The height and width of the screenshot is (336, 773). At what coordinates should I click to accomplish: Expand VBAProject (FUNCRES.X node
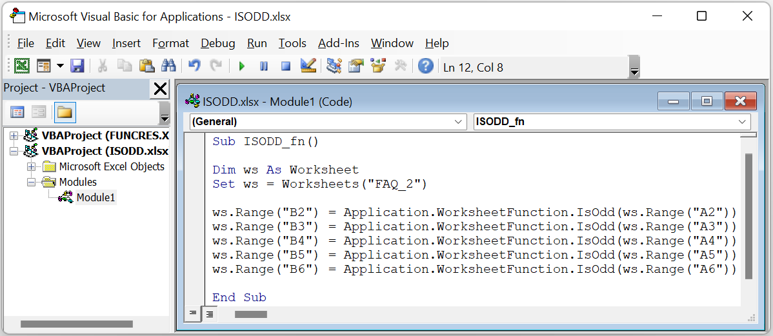pos(14,135)
